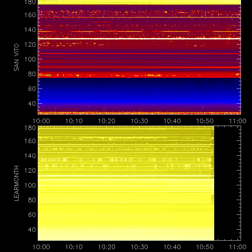Click the 140 frequency label on Learmonth axis
The image size is (252, 252).
pyautogui.click(x=30, y=156)
